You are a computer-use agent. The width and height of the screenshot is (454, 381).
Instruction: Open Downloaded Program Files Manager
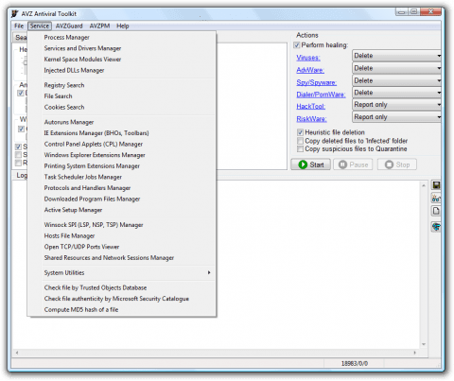click(x=122, y=199)
